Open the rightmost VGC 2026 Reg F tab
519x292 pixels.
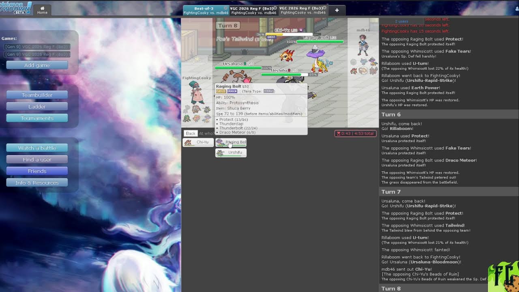tap(303, 11)
